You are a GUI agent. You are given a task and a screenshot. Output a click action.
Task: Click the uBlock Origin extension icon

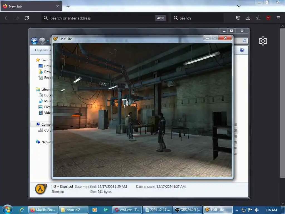[x=268, y=18]
